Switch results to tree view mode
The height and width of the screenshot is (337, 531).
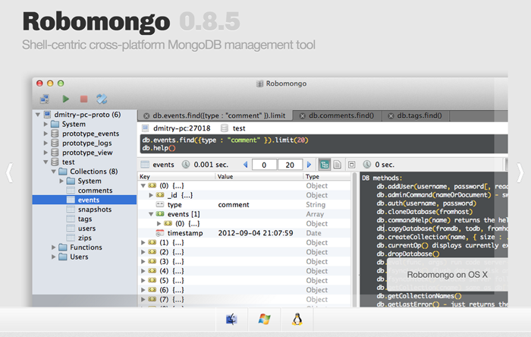325,165
